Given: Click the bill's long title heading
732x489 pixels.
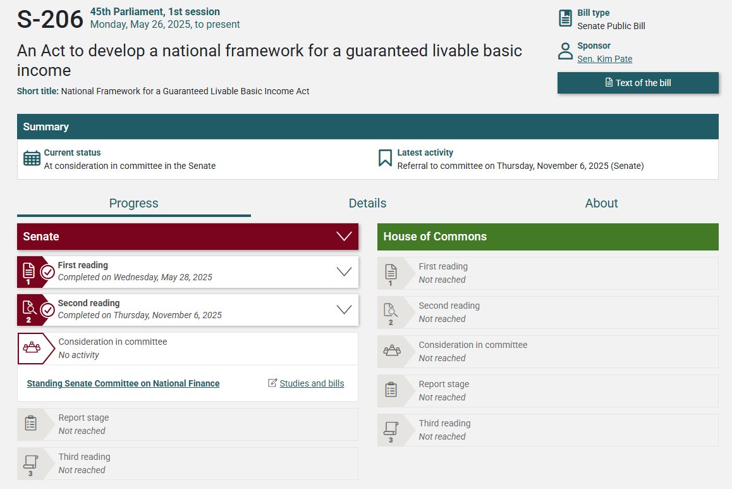Looking at the screenshot, I should coord(269,60).
